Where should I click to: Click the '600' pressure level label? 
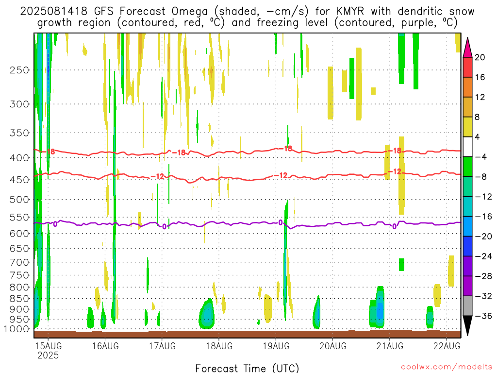(19, 234)
